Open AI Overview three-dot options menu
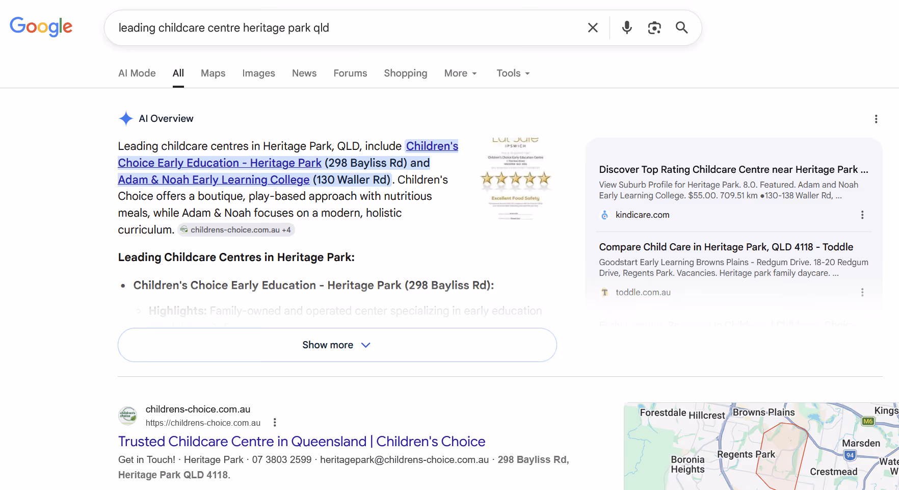 pyautogui.click(x=876, y=119)
